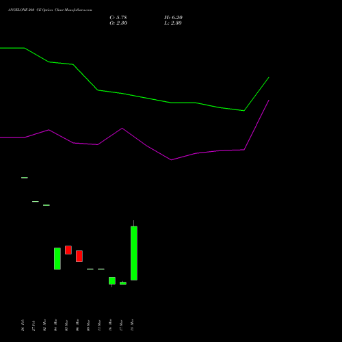342x342 pixels.
Task: Click the '11 Mar' date axis label
Action: tap(99, 325)
